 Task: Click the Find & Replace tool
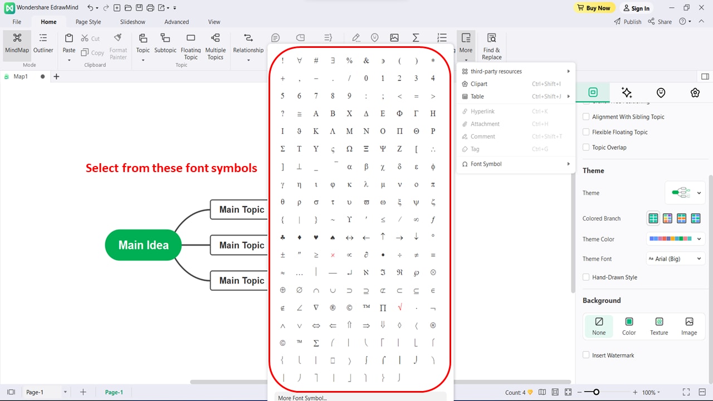click(x=492, y=46)
